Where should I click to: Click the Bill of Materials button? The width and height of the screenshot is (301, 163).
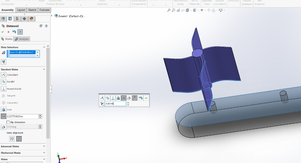194,3
